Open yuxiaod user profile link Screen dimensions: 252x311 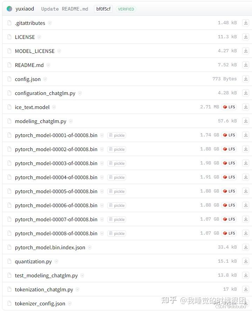click(25, 9)
